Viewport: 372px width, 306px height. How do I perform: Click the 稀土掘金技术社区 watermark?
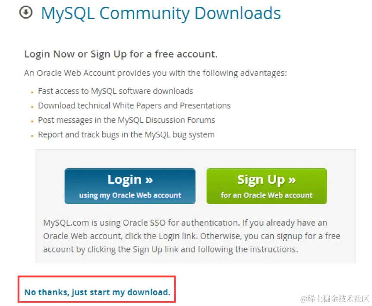click(334, 299)
